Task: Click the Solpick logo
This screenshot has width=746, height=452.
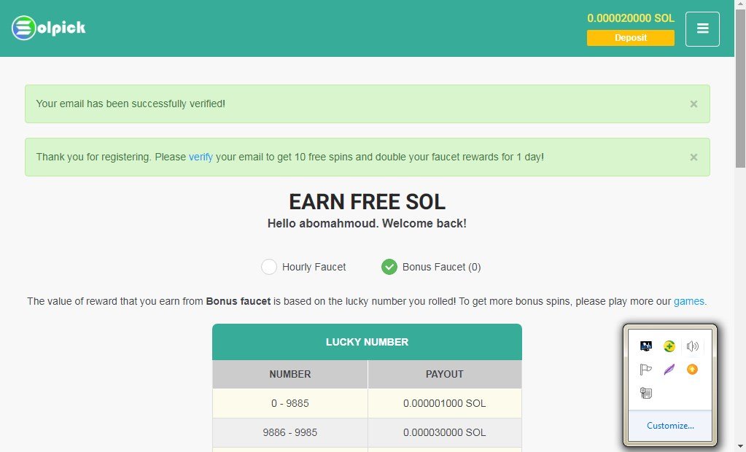Action: 49,28
